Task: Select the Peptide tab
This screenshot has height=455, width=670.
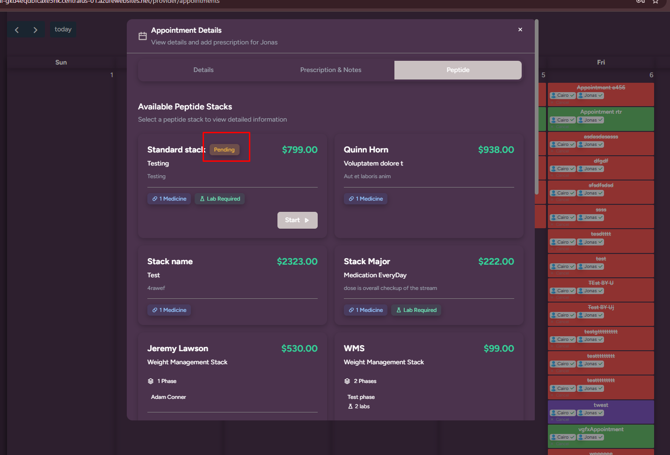Action: coord(458,70)
